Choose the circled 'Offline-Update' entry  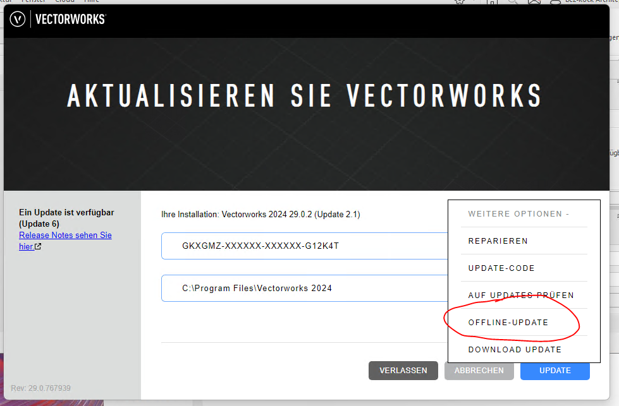click(x=508, y=323)
